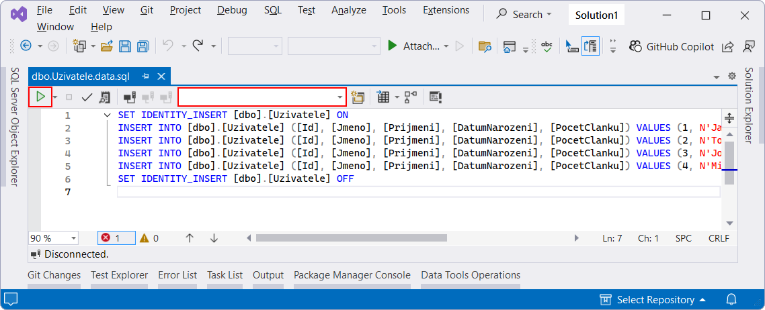
Task: Open the File menu
Action: click(44, 10)
